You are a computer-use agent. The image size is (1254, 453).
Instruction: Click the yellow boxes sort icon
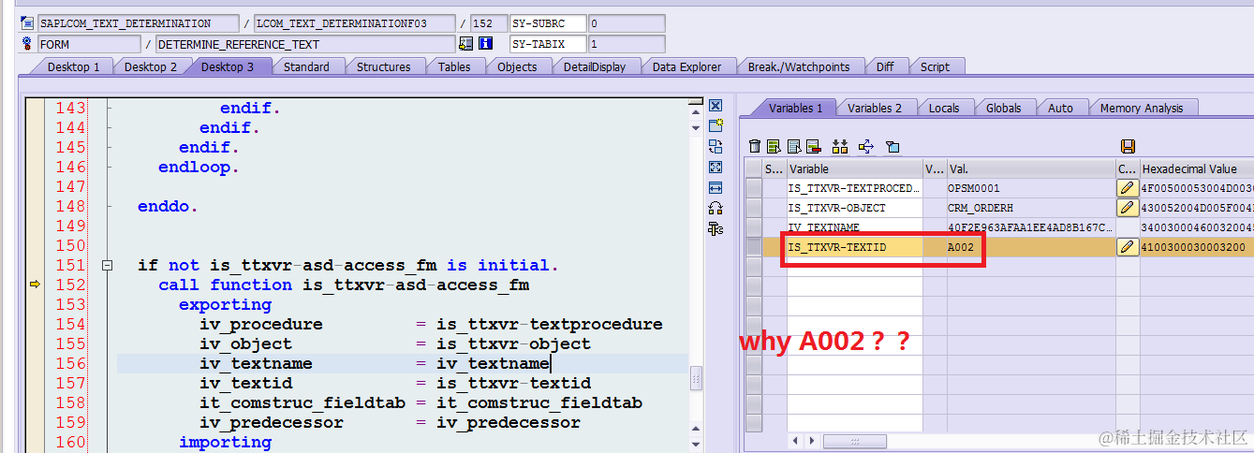[x=839, y=146]
